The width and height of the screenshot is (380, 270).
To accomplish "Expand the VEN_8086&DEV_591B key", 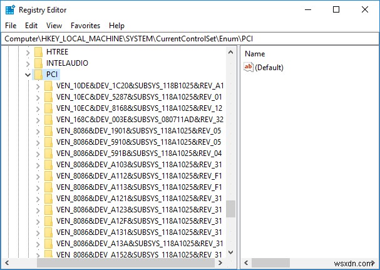I will 38,154.
